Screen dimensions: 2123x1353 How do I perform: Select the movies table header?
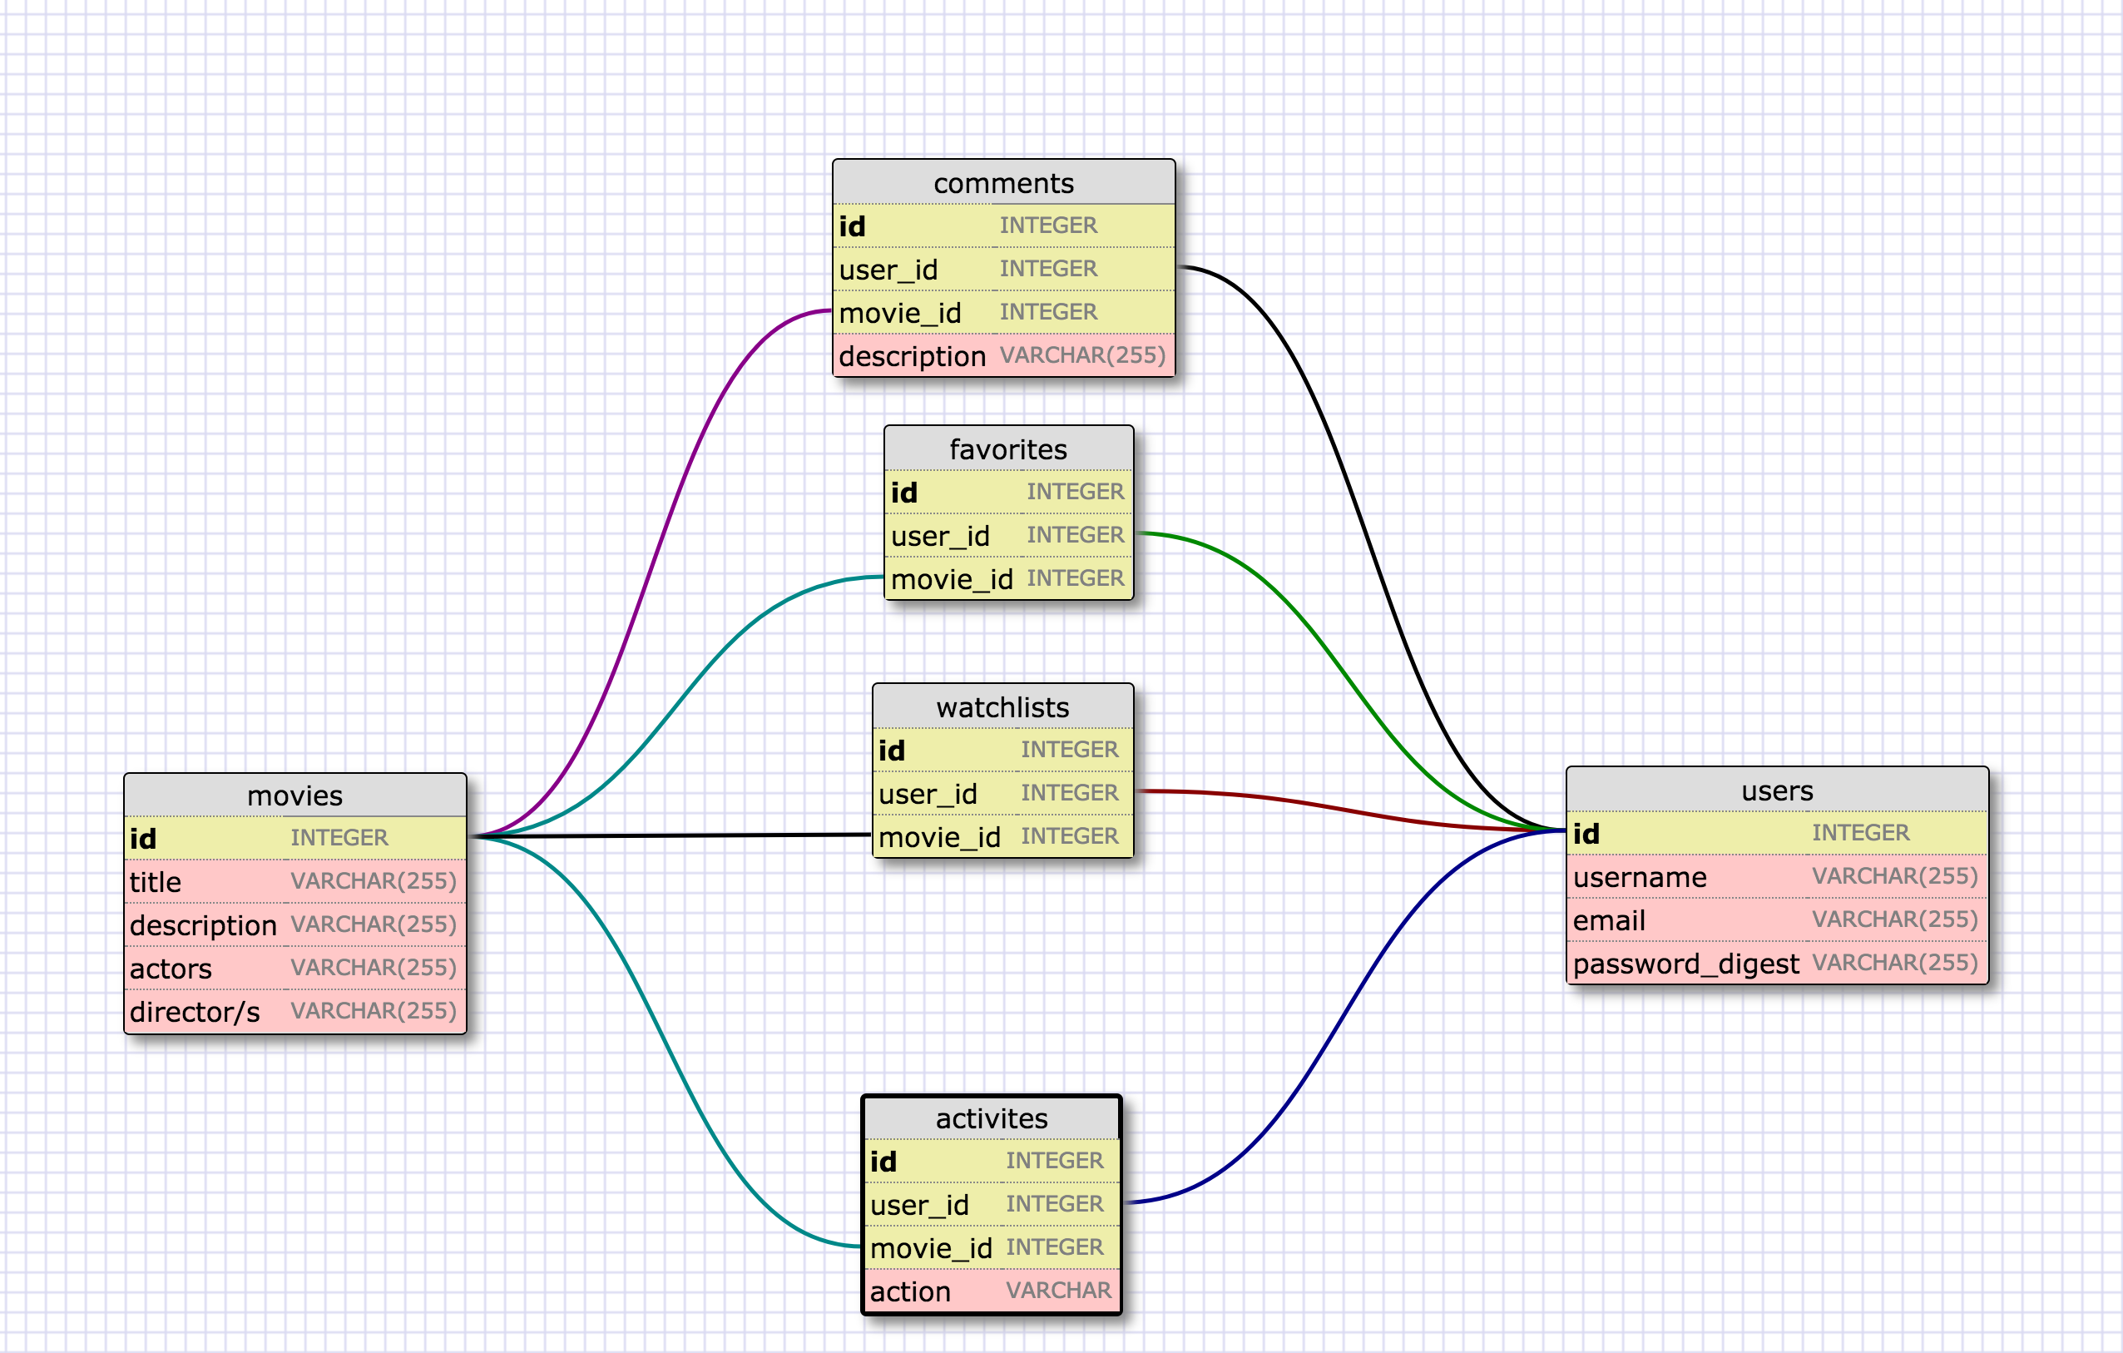pos(294,795)
